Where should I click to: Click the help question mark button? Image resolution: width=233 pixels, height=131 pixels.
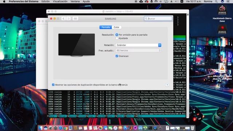[x=167, y=85]
